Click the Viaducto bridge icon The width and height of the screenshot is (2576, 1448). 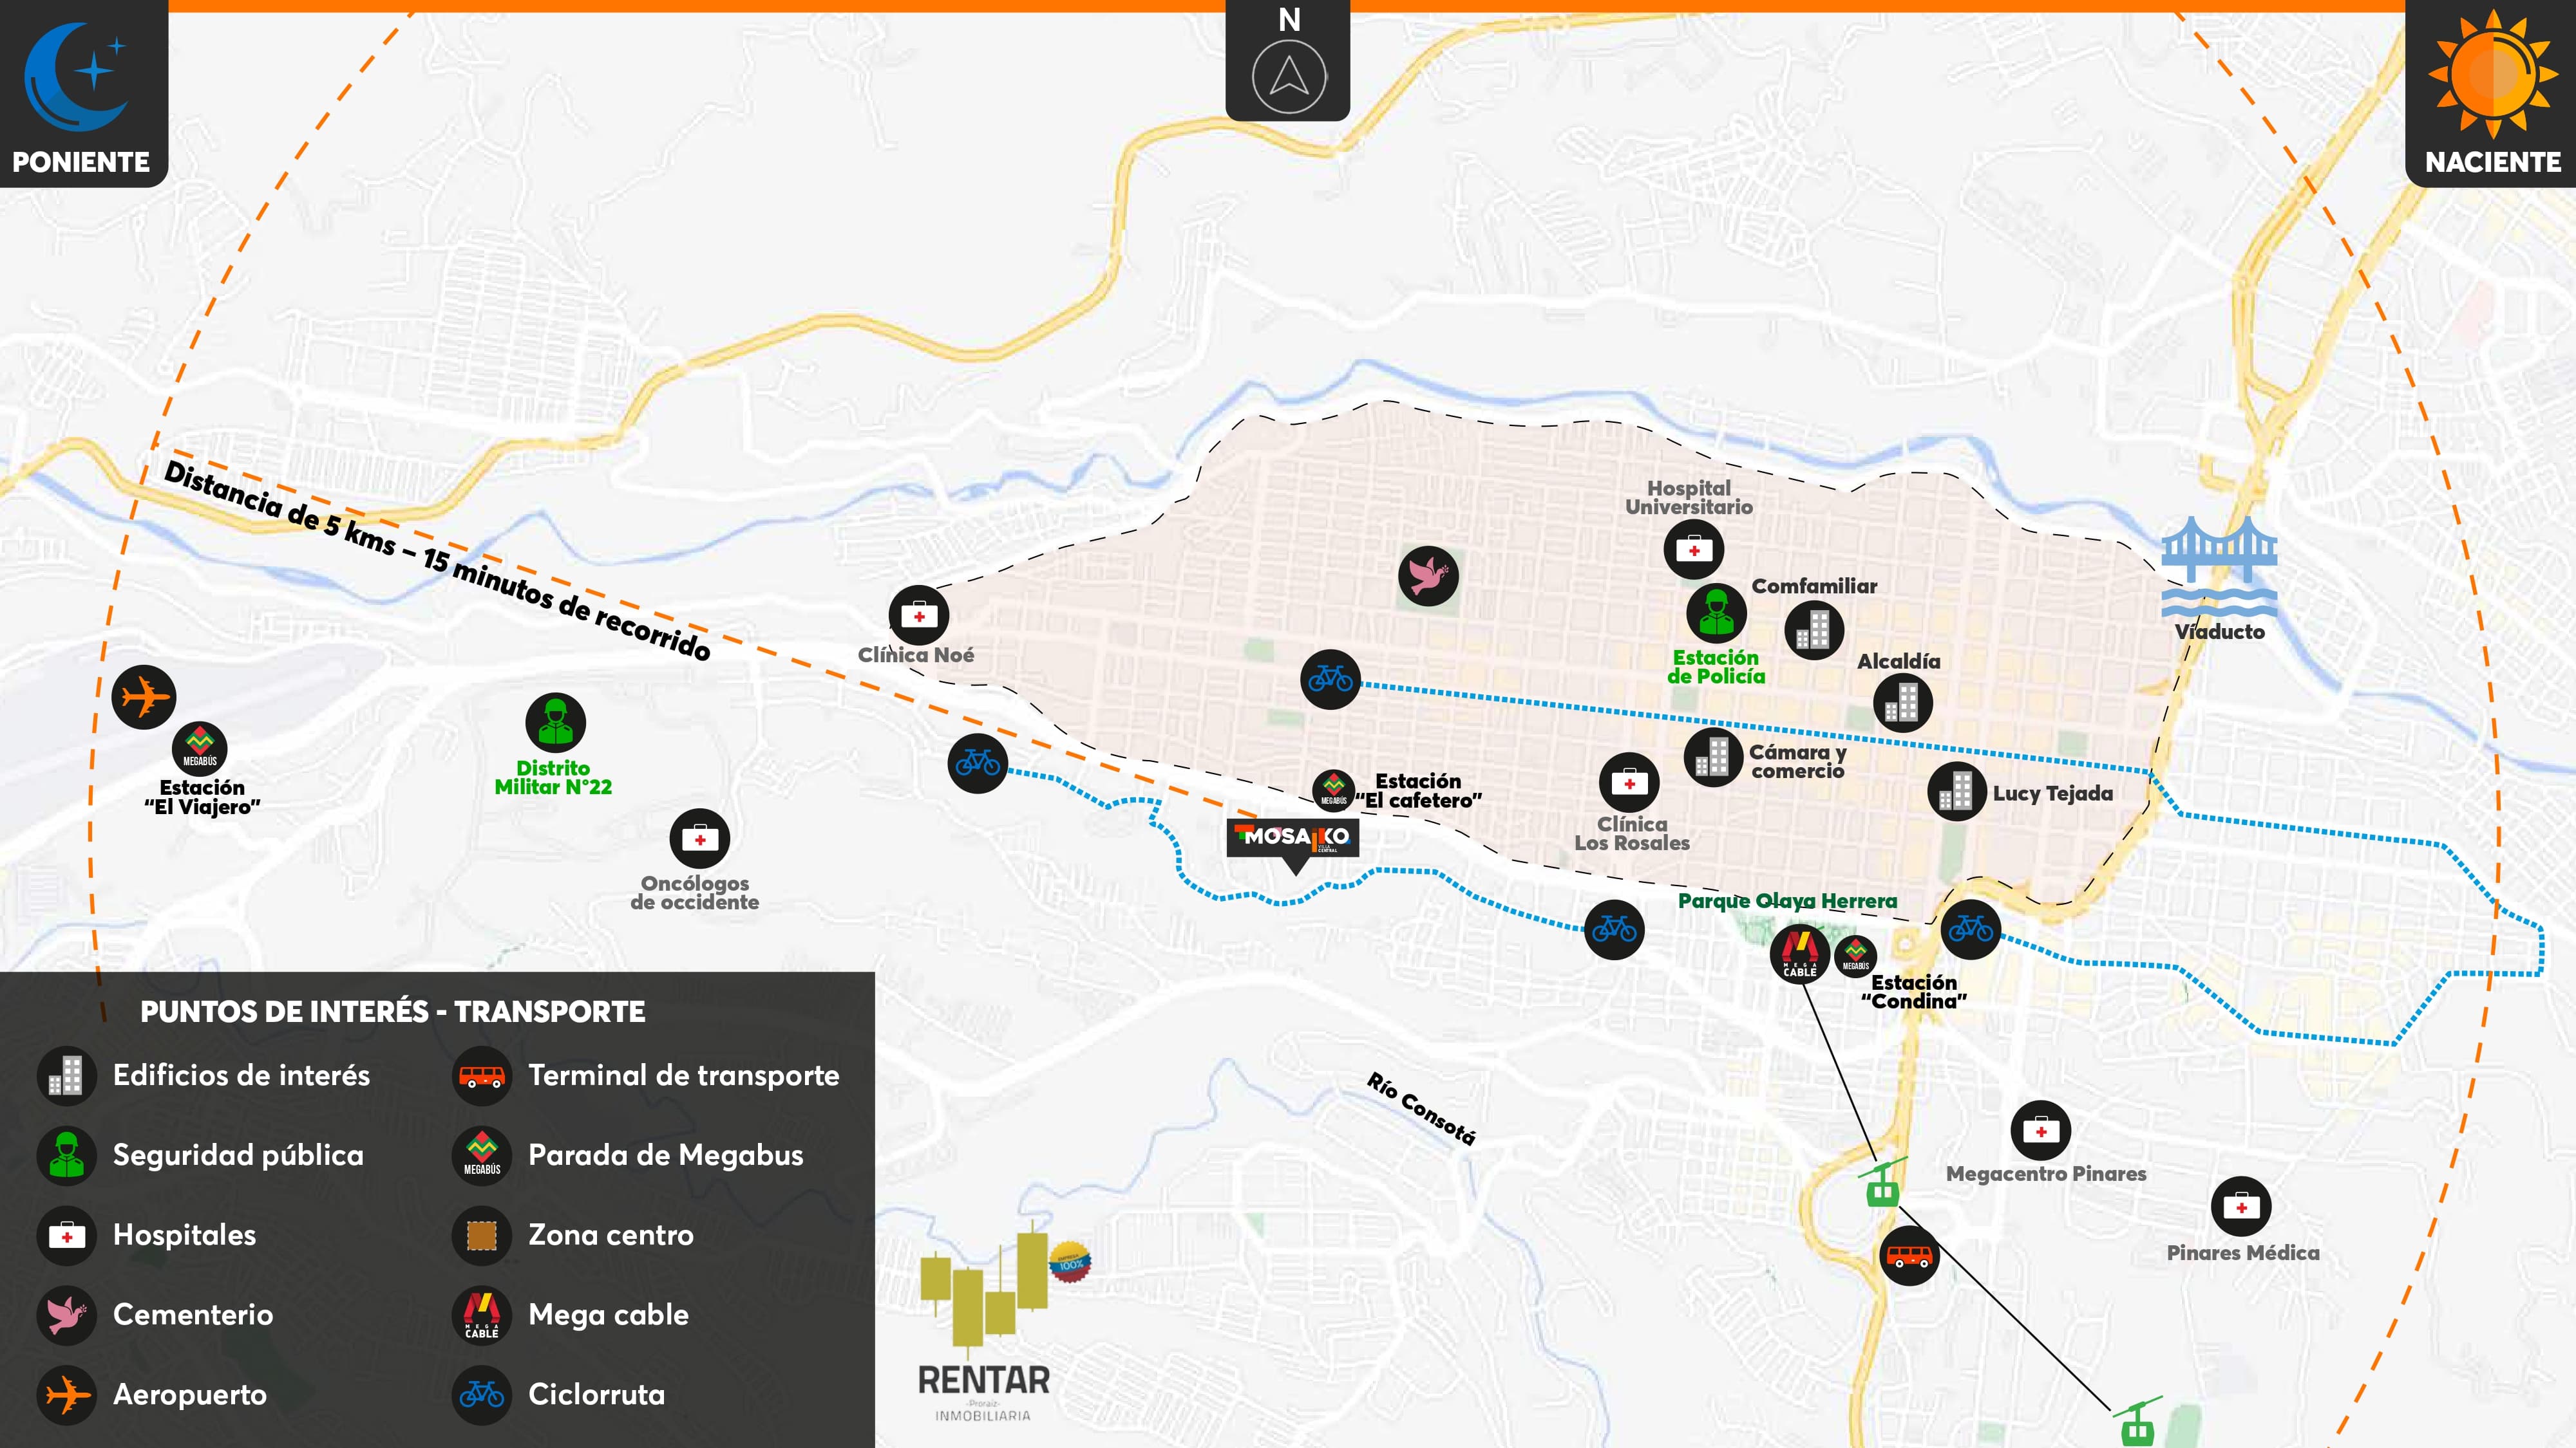coord(2219,566)
